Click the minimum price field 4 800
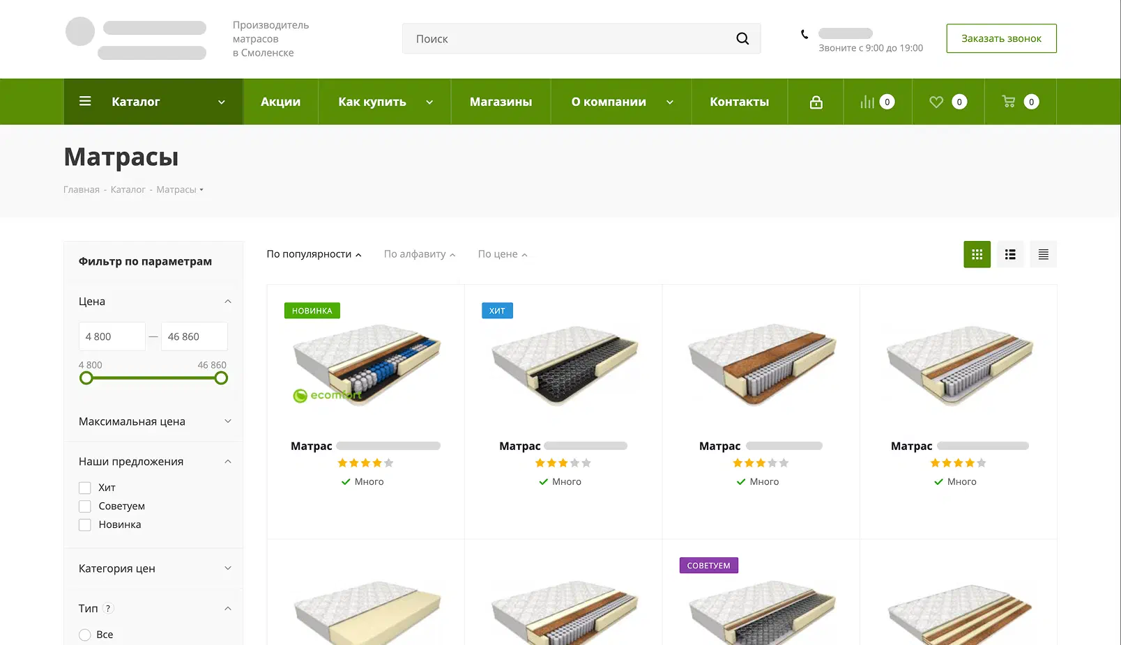The image size is (1121, 645). coord(112,336)
